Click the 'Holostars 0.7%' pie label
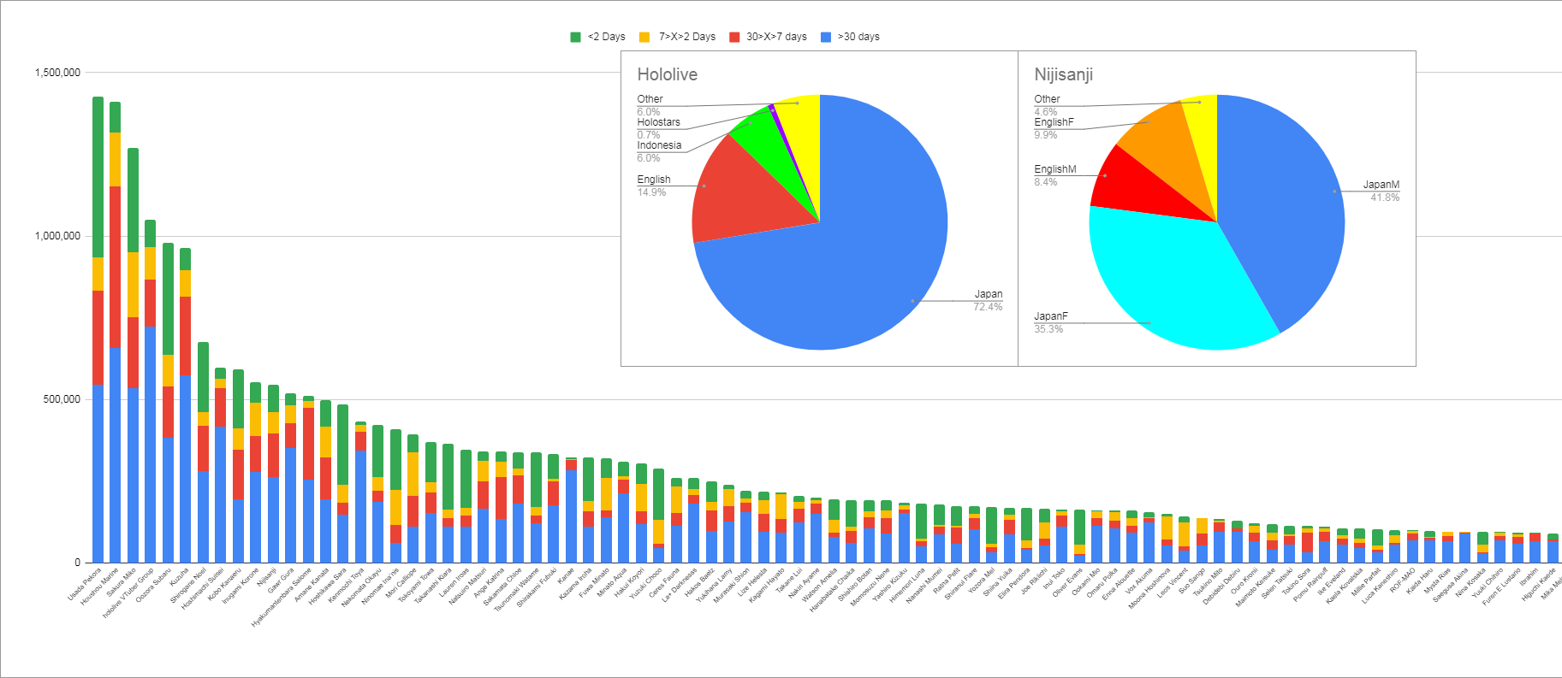This screenshot has width=1562, height=678. tap(658, 128)
